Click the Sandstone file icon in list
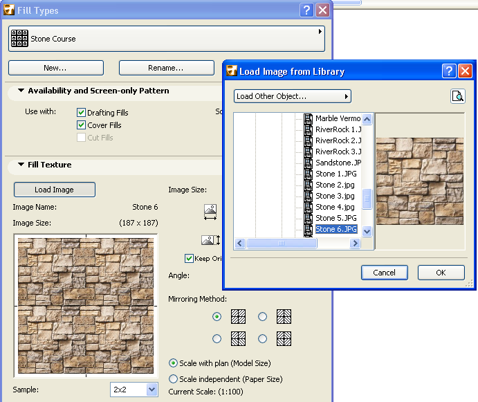The width and height of the screenshot is (478, 402). [x=309, y=163]
